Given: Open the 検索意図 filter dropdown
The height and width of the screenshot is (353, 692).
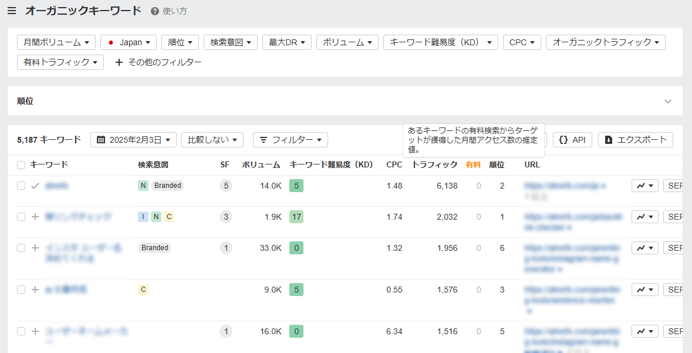Looking at the screenshot, I should (230, 42).
